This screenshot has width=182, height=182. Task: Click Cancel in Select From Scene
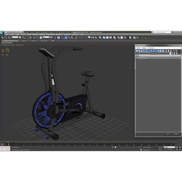click(176, 134)
